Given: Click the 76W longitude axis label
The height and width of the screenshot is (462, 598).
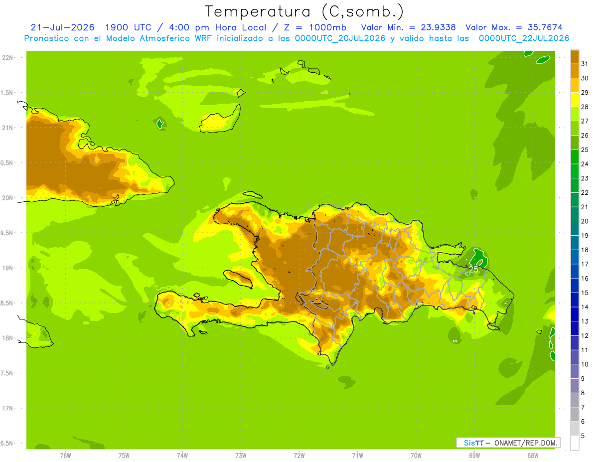Looking at the screenshot, I should coord(65,456).
